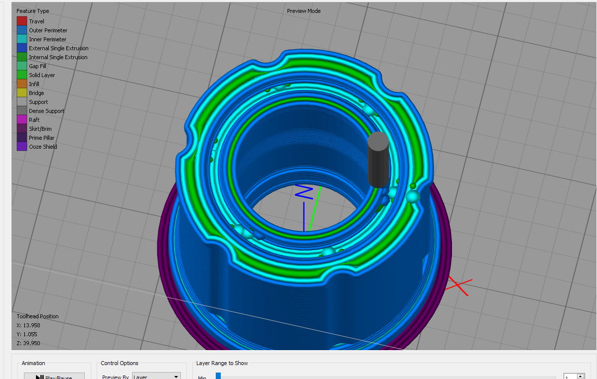Click the Ooze Shield purple swatch
597x379 pixels.
[22, 147]
